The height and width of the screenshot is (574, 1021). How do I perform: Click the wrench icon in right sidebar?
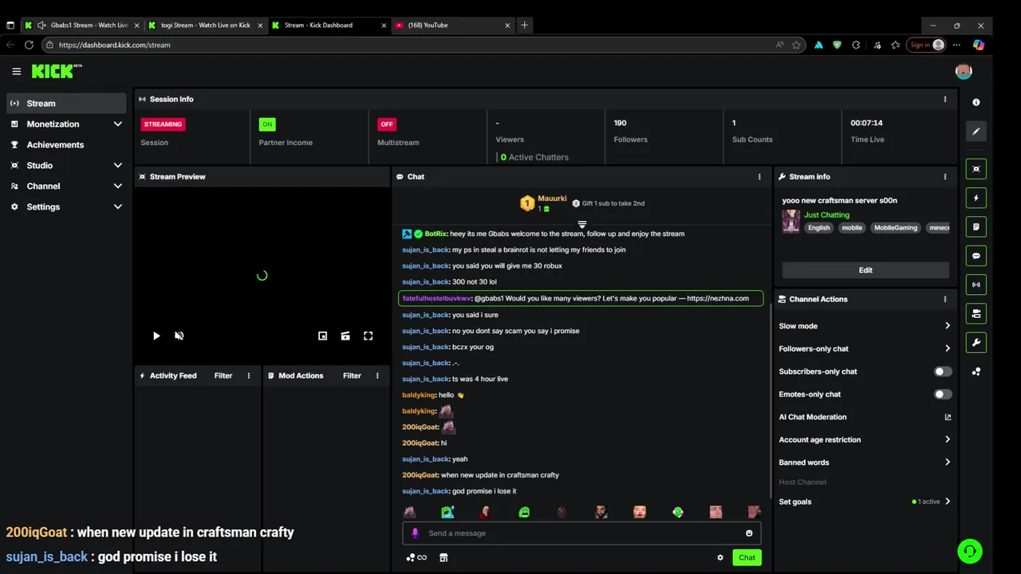[x=976, y=343]
